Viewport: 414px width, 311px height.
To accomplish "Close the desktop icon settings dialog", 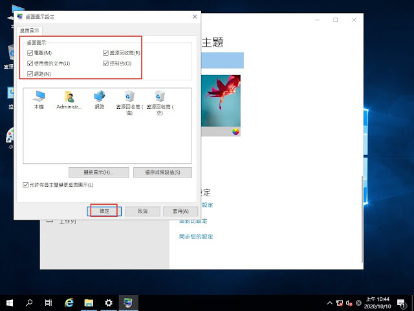I will 195,17.
